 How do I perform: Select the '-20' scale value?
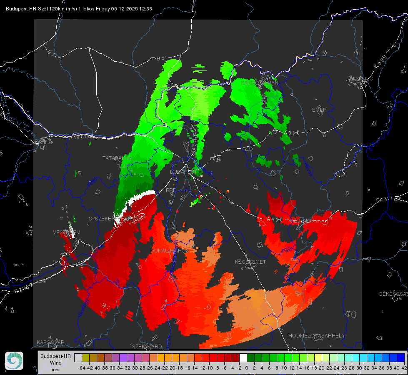[x=172, y=368]
